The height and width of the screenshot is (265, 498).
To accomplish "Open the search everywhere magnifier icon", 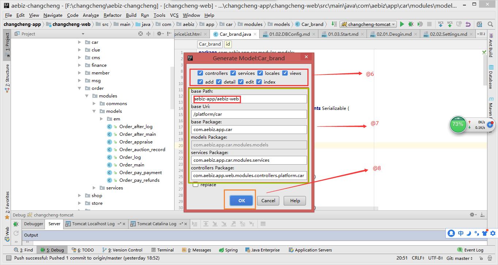I will [491, 24].
